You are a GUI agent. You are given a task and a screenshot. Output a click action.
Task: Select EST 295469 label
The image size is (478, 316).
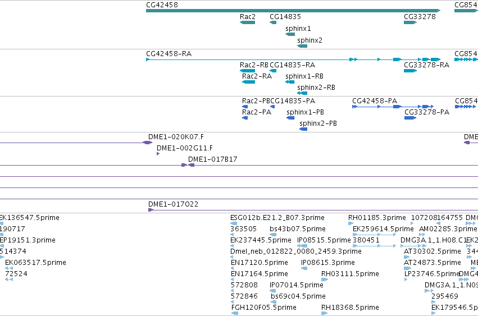point(445,296)
